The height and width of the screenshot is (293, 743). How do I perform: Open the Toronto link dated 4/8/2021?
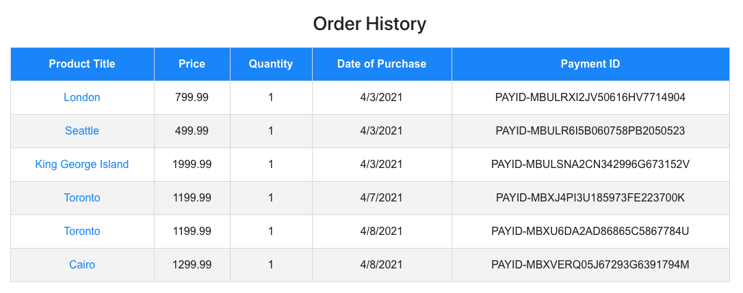tap(82, 232)
